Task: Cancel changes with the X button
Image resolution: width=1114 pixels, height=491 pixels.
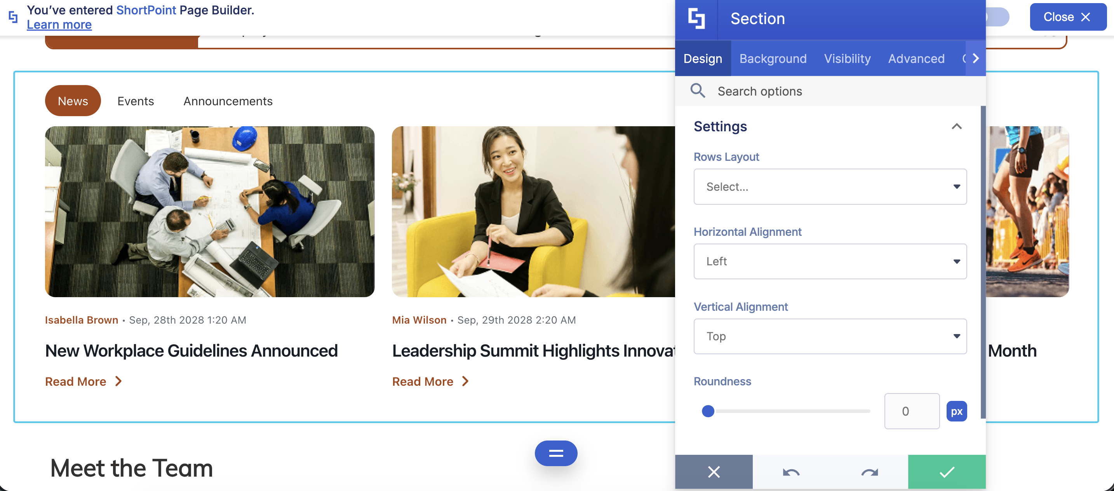Action: pos(714,472)
